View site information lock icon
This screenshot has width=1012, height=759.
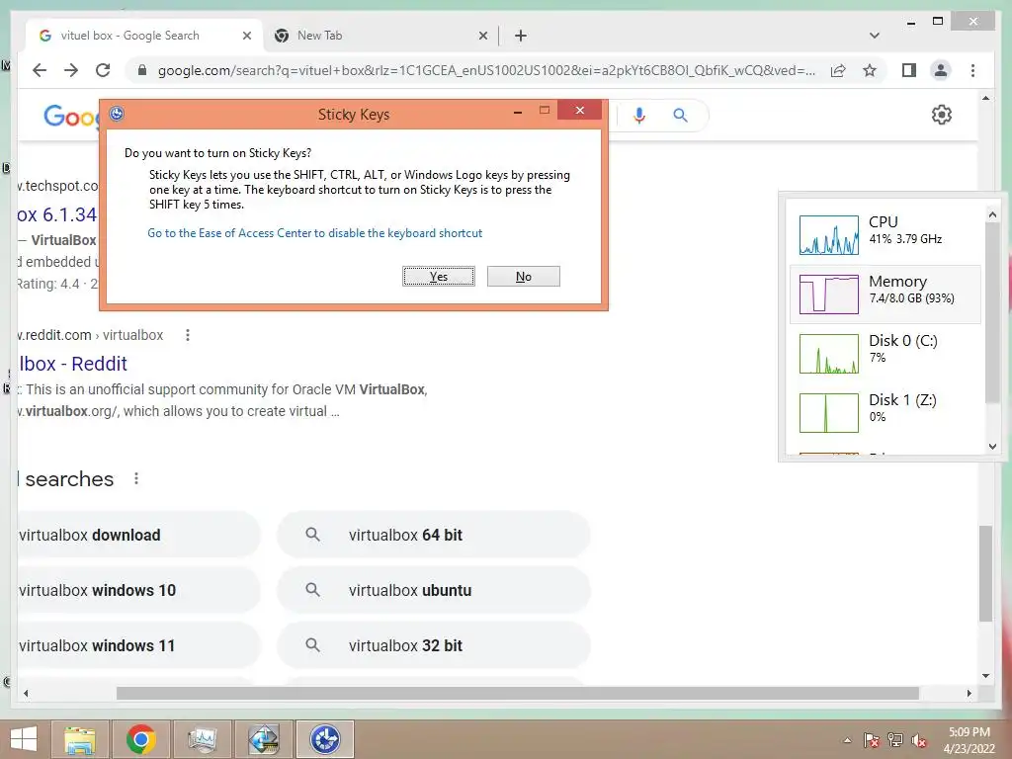click(x=142, y=70)
